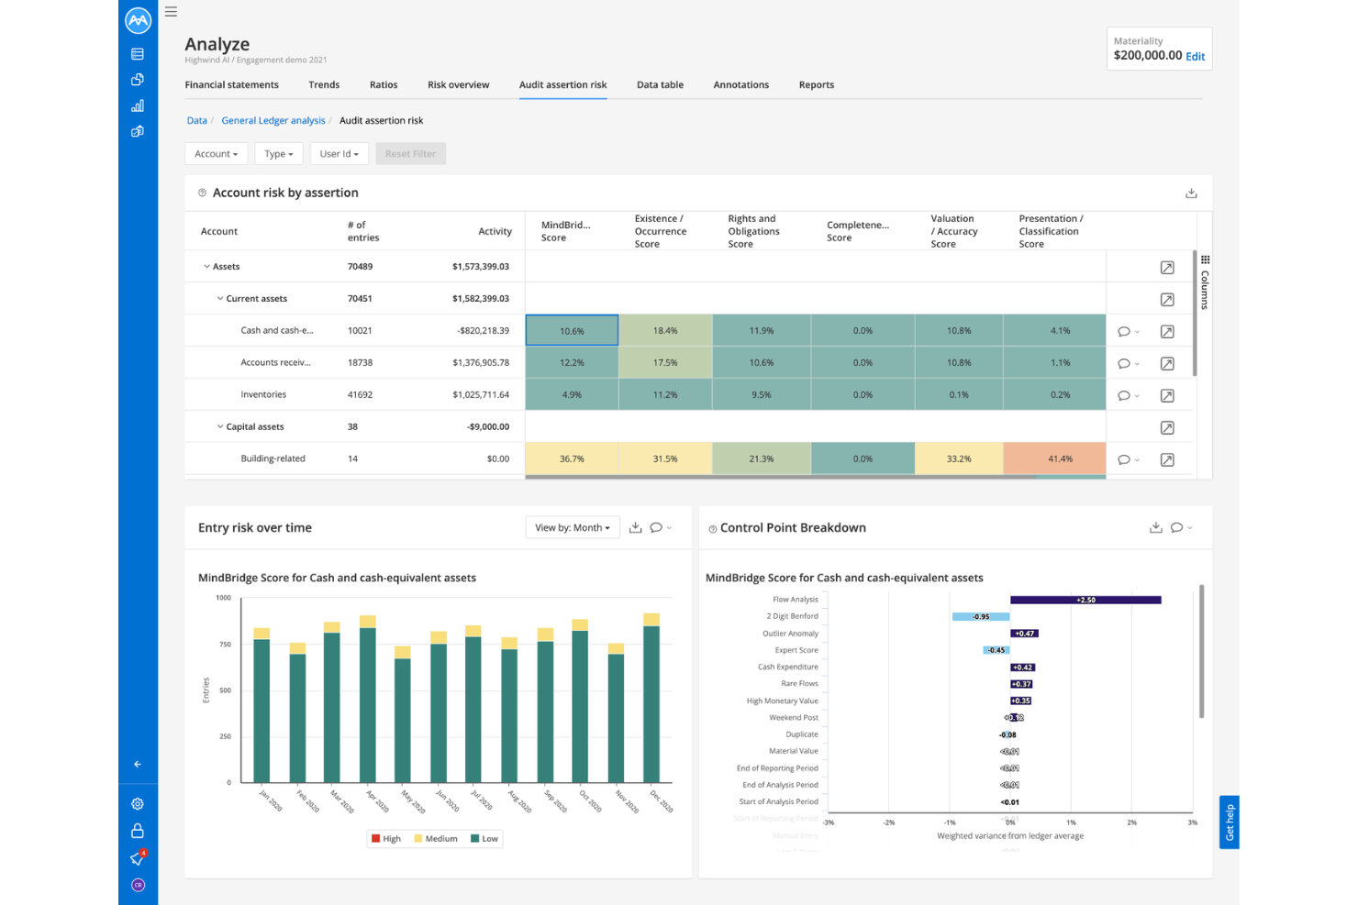Open the Assets row in a new view

tap(1167, 268)
